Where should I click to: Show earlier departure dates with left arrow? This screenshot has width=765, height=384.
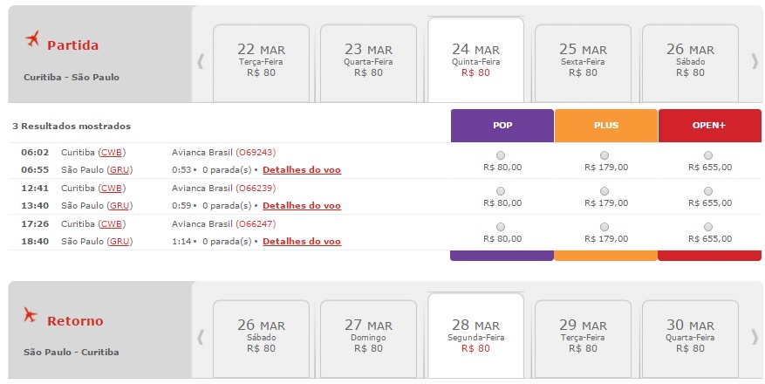tap(200, 61)
